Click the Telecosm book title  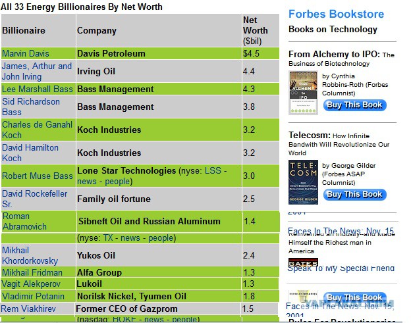pos(310,135)
